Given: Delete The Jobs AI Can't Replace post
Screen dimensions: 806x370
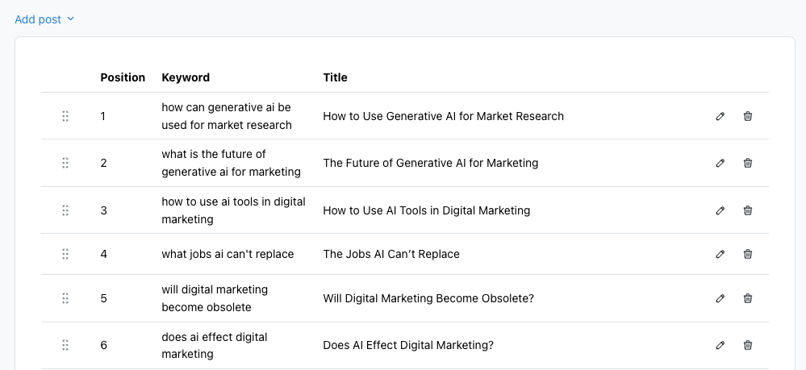Looking at the screenshot, I should click(748, 254).
